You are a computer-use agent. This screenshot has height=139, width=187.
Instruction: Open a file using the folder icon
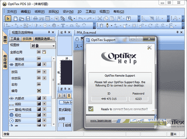(22, 19)
